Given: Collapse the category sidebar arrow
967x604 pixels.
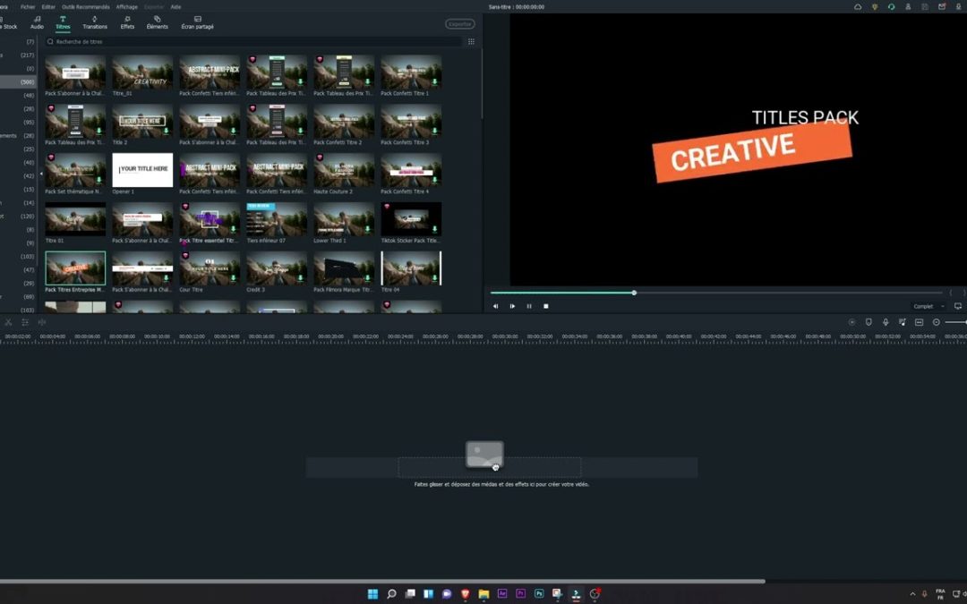Looking at the screenshot, I should click(x=41, y=174).
